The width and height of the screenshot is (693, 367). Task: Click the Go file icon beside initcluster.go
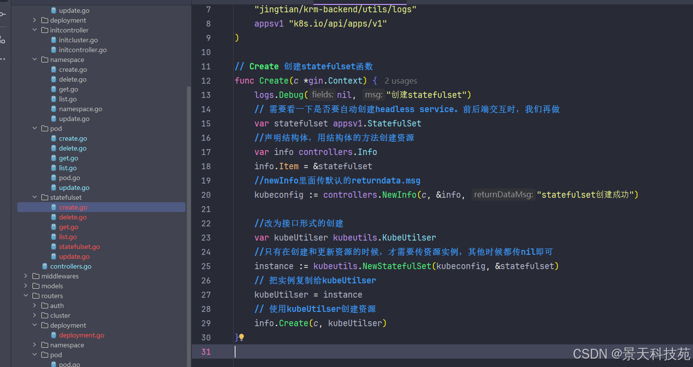(54, 40)
